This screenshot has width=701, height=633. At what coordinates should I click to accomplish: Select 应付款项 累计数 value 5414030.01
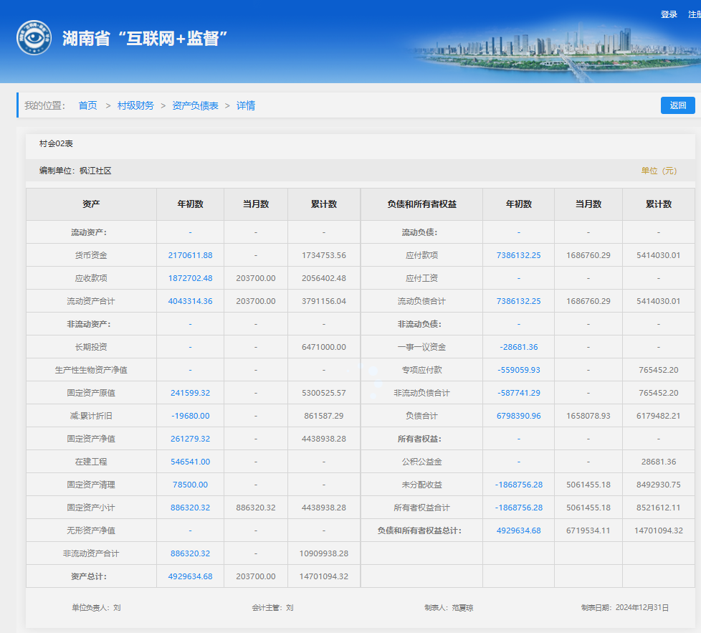point(659,255)
